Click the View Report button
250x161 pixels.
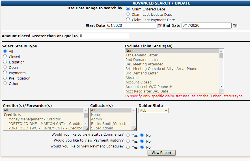[161, 153]
